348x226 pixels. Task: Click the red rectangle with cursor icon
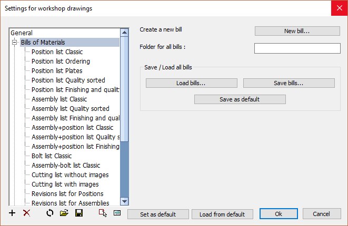pyautogui.click(x=103, y=213)
